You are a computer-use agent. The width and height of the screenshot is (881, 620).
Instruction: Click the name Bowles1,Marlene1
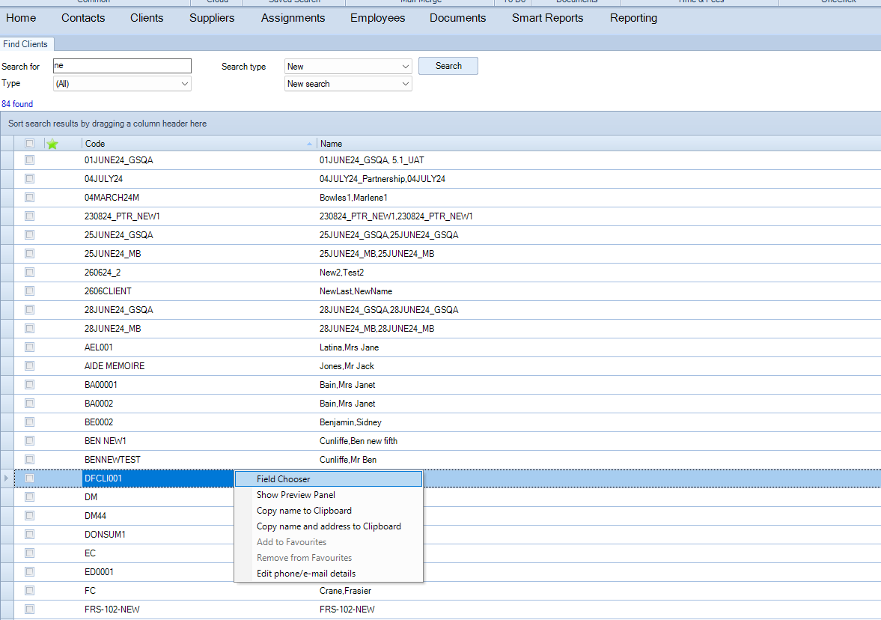pyautogui.click(x=353, y=198)
